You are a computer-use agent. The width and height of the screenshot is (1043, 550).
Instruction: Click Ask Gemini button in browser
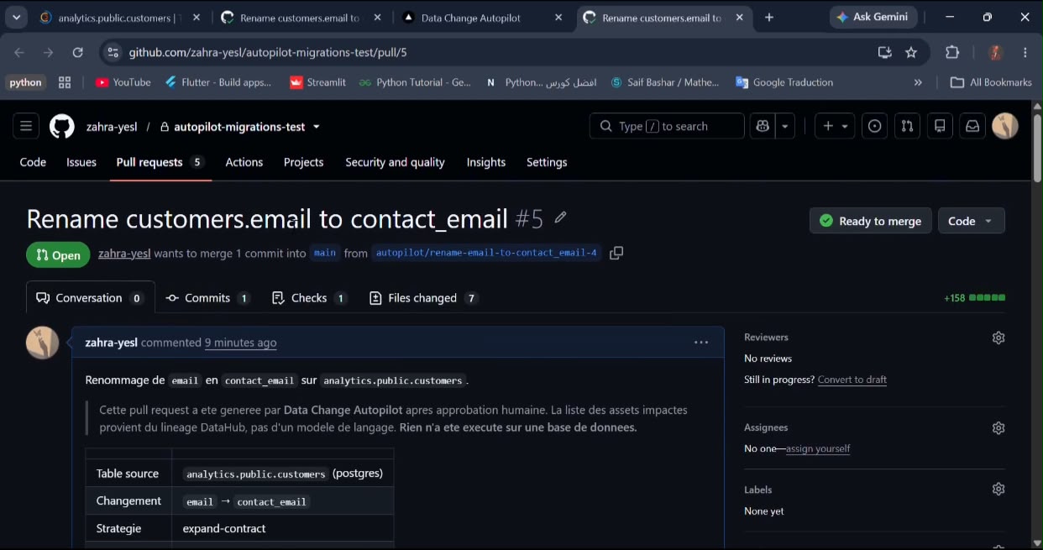click(x=873, y=17)
